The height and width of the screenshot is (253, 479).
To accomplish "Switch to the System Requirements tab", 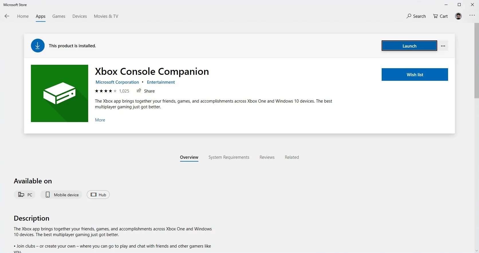I will [229, 157].
